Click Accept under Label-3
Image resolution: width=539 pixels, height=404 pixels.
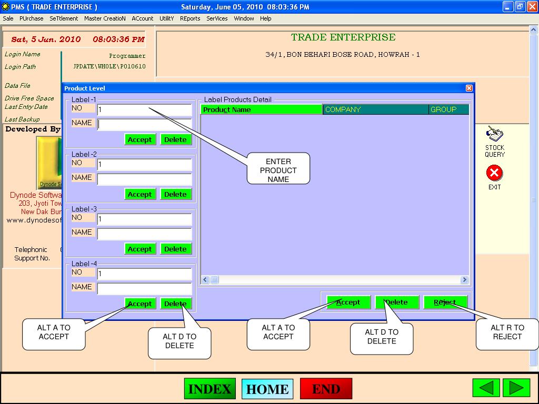pos(140,249)
